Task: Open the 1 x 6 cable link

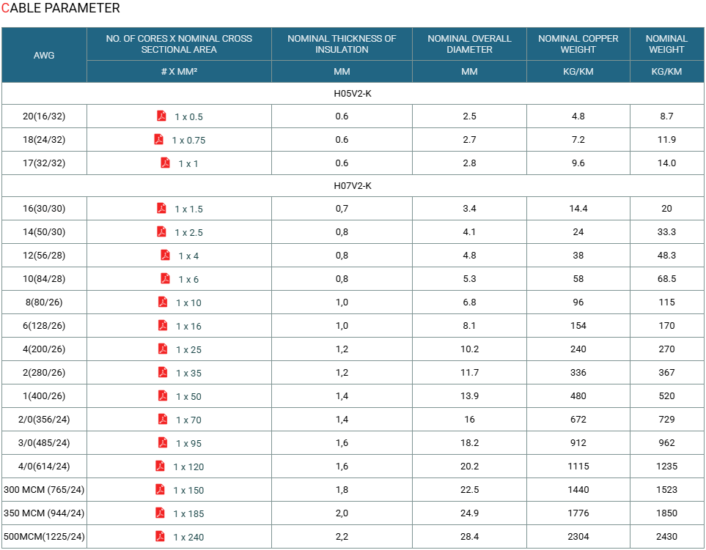Action: point(188,279)
